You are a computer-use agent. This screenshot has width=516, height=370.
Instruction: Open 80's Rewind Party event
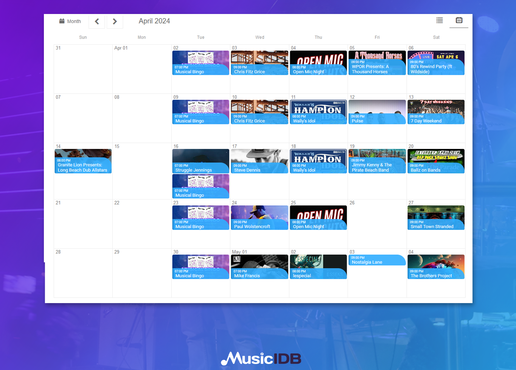pos(436,63)
